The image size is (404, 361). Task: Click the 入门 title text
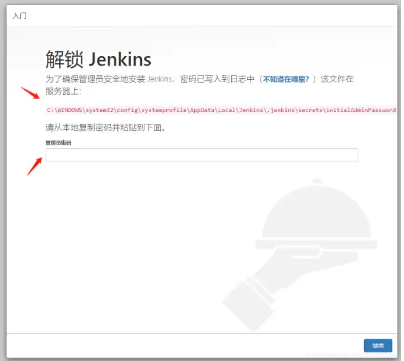click(x=19, y=16)
